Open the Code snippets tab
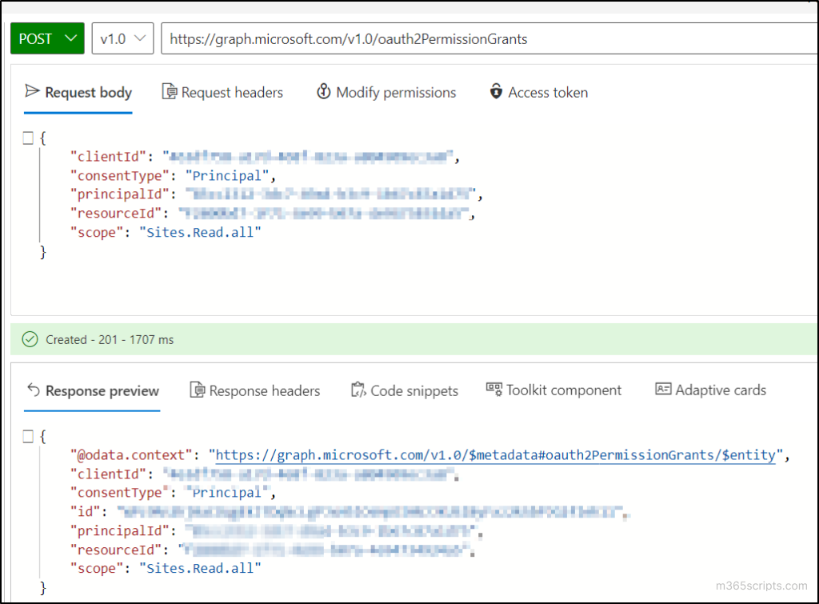Viewport: 819px width, 604px height. 413,391
